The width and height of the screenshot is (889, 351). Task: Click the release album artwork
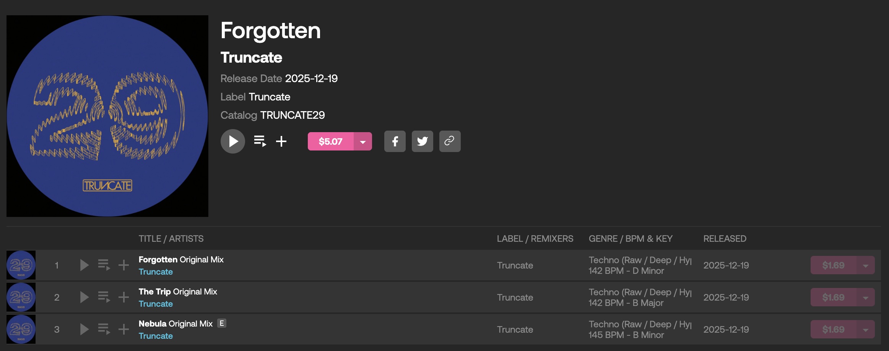(107, 116)
